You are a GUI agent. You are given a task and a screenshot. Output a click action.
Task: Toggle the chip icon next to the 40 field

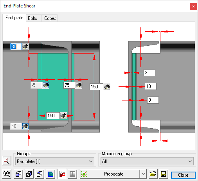tap(25, 126)
